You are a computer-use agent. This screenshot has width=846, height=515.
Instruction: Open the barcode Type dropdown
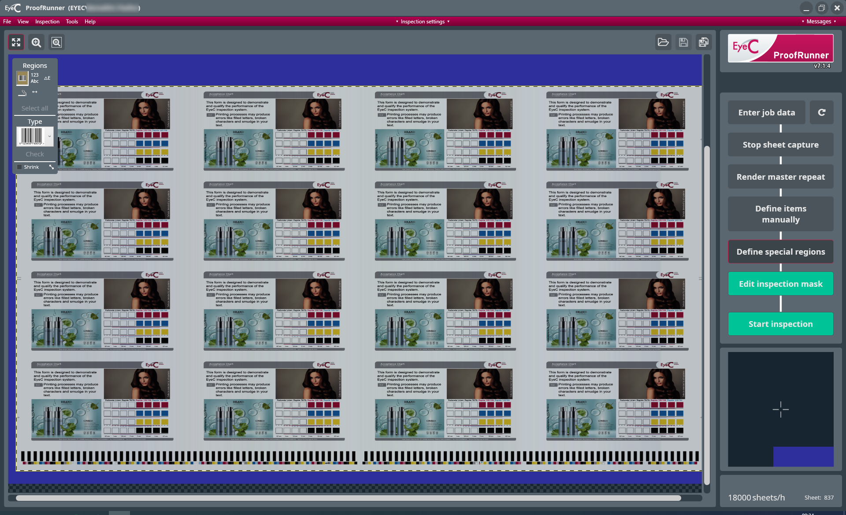49,137
